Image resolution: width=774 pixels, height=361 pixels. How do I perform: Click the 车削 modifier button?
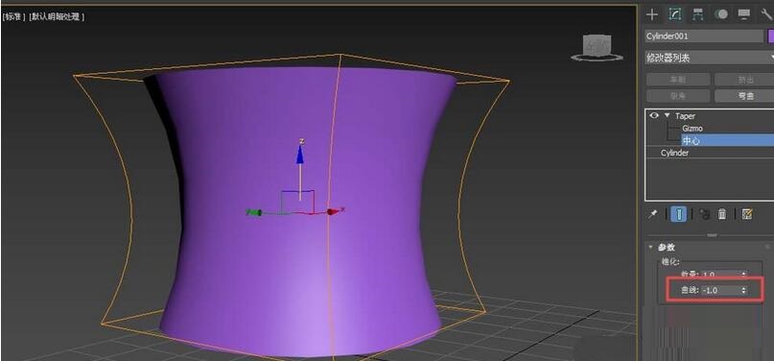click(x=678, y=80)
